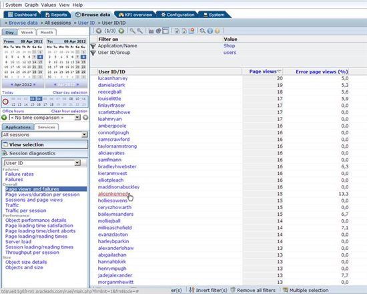Viewport: 367px width, 294px height.
Task: Open the Graph menu
Action: (x=31, y=5)
